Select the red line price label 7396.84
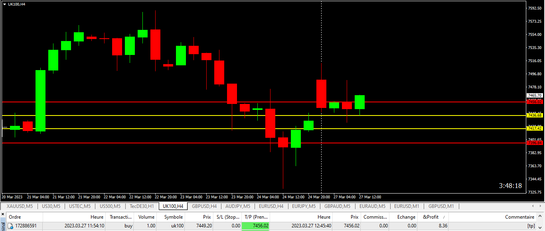This screenshot has height=231, width=545. 535,143
